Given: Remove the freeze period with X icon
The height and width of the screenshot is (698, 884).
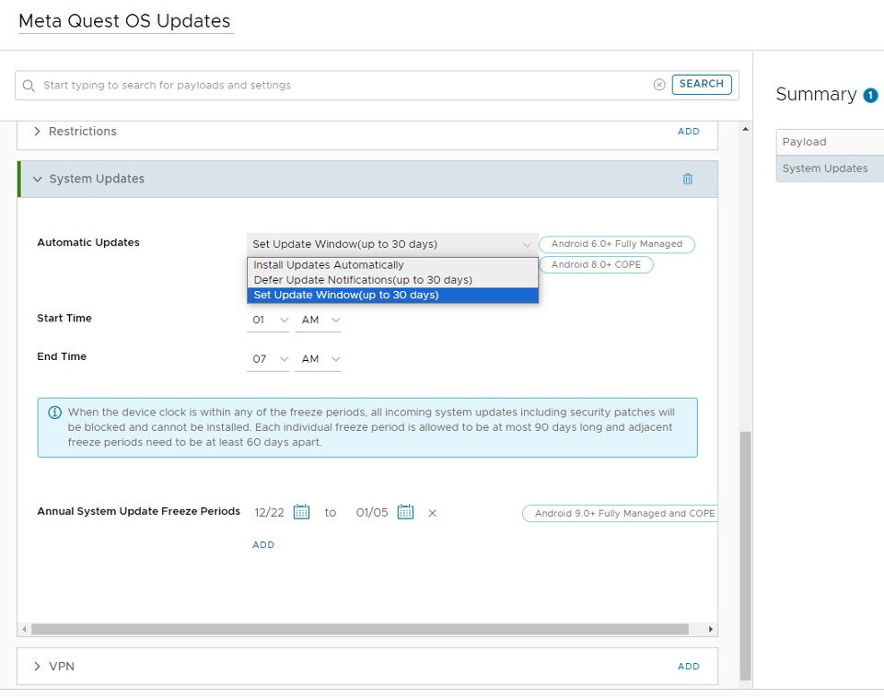Looking at the screenshot, I should 432,513.
